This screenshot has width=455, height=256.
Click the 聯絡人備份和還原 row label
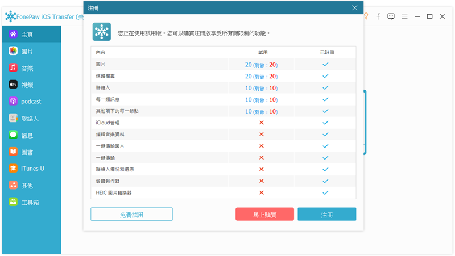(115, 169)
